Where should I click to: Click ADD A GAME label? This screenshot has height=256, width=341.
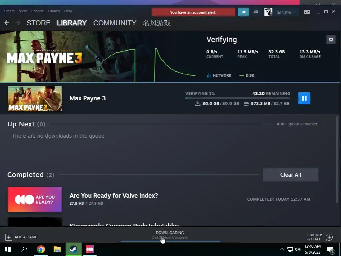pyautogui.click(x=26, y=237)
